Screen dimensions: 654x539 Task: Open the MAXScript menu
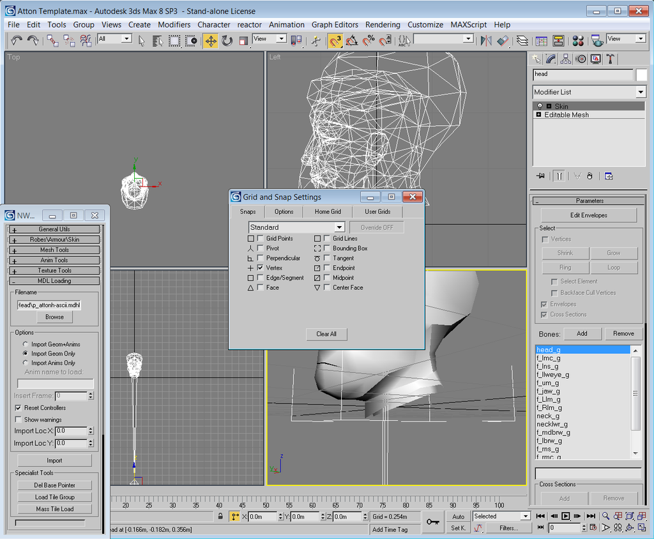click(x=468, y=25)
